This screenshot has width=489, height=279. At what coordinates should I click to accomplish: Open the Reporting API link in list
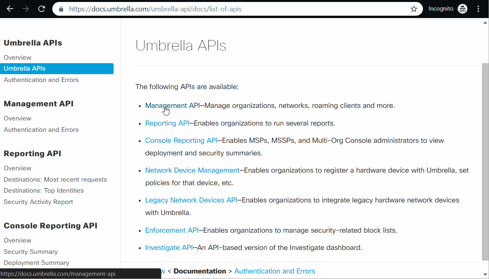[167, 123]
